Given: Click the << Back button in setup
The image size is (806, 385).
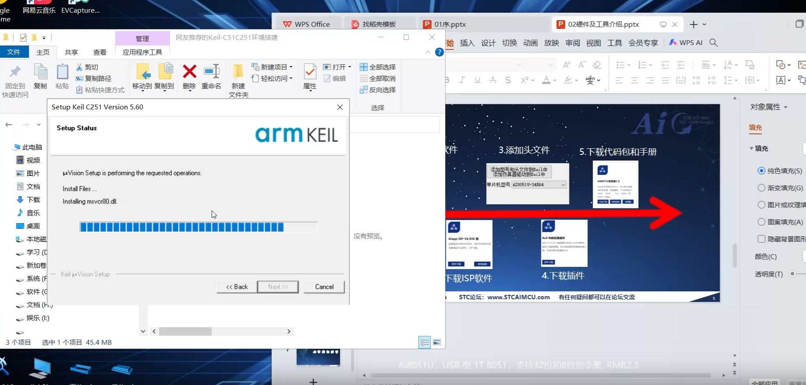Looking at the screenshot, I should coord(237,287).
